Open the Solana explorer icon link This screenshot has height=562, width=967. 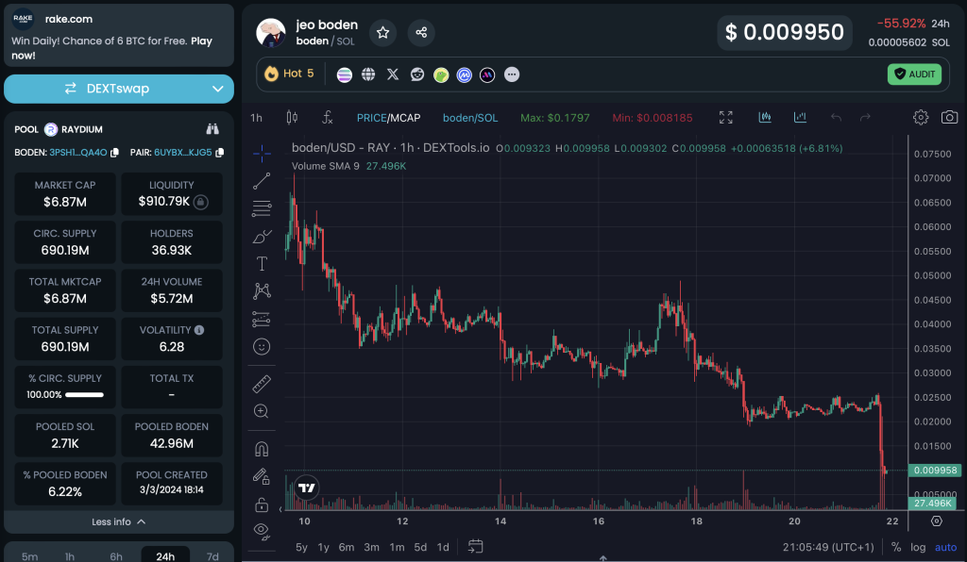[x=344, y=74]
